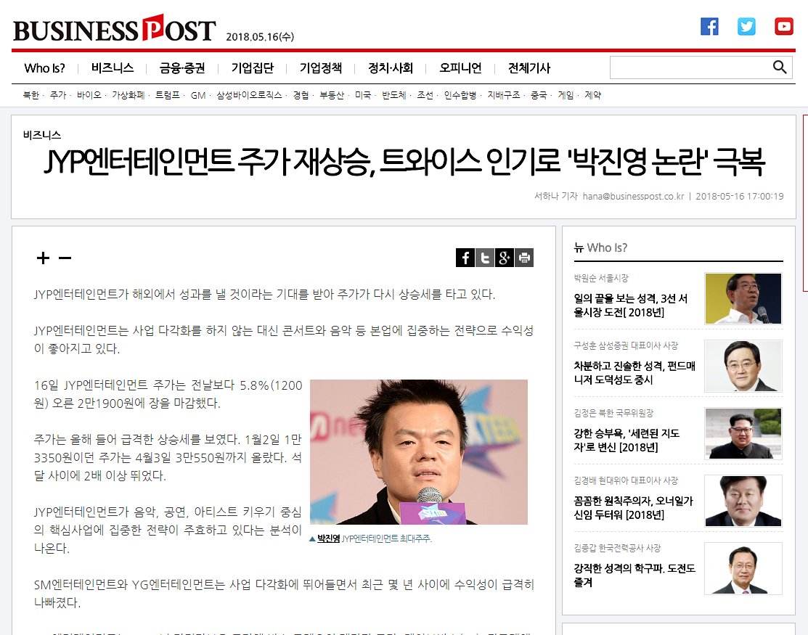Share article on Twitter black icon
808x635 pixels.
click(485, 258)
